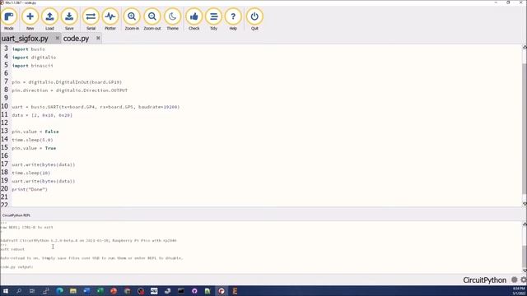Click the taskbar clock
This screenshot has width=527, height=296.
(x=519, y=291)
